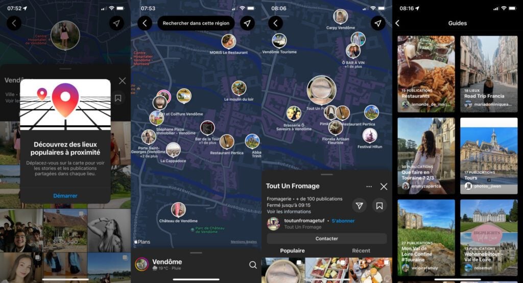Save Tout Un Fromage with the bookmark icon

(379, 205)
